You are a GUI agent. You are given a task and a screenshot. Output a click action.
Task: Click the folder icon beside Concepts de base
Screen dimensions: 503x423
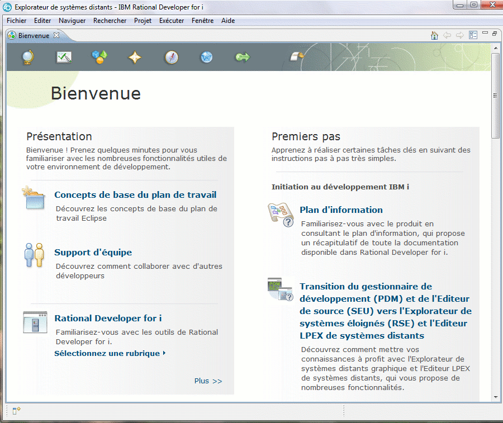(34, 198)
